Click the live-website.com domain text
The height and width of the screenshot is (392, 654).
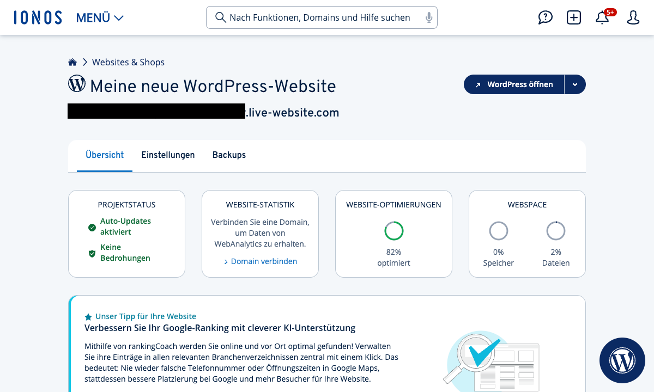tap(292, 113)
